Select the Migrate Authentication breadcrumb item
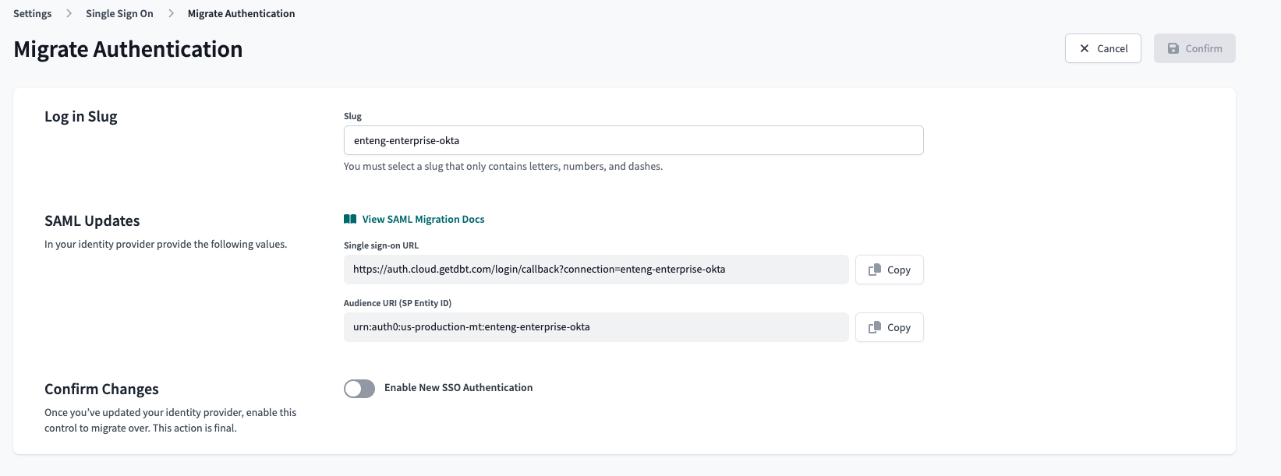The image size is (1281, 476). point(241,14)
